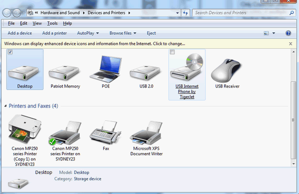Click the Desktop thumbnail in details pane
Screen dimensions: 299x194
18,184
